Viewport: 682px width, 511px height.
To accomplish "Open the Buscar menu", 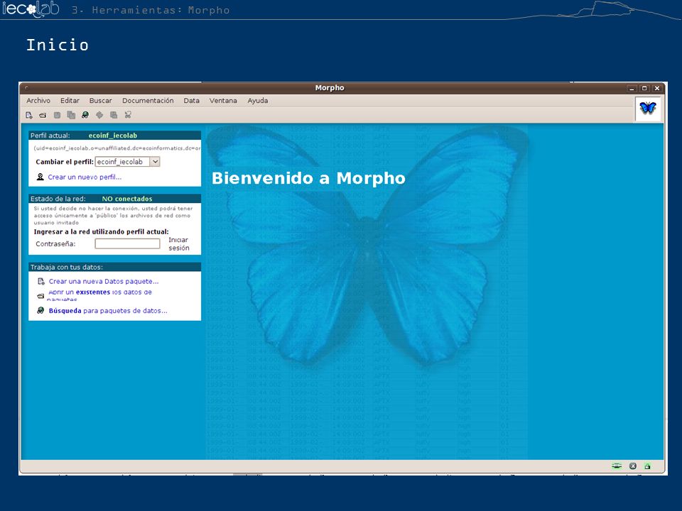I will [100, 100].
